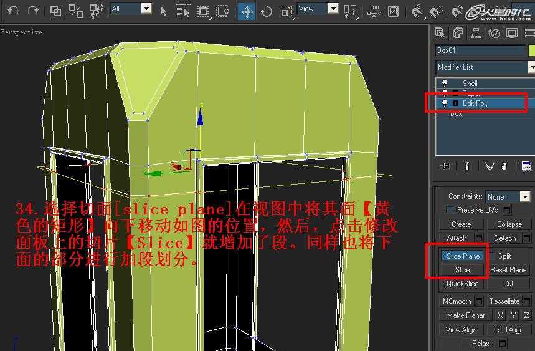Open the Create command panel tab

click(x=440, y=33)
